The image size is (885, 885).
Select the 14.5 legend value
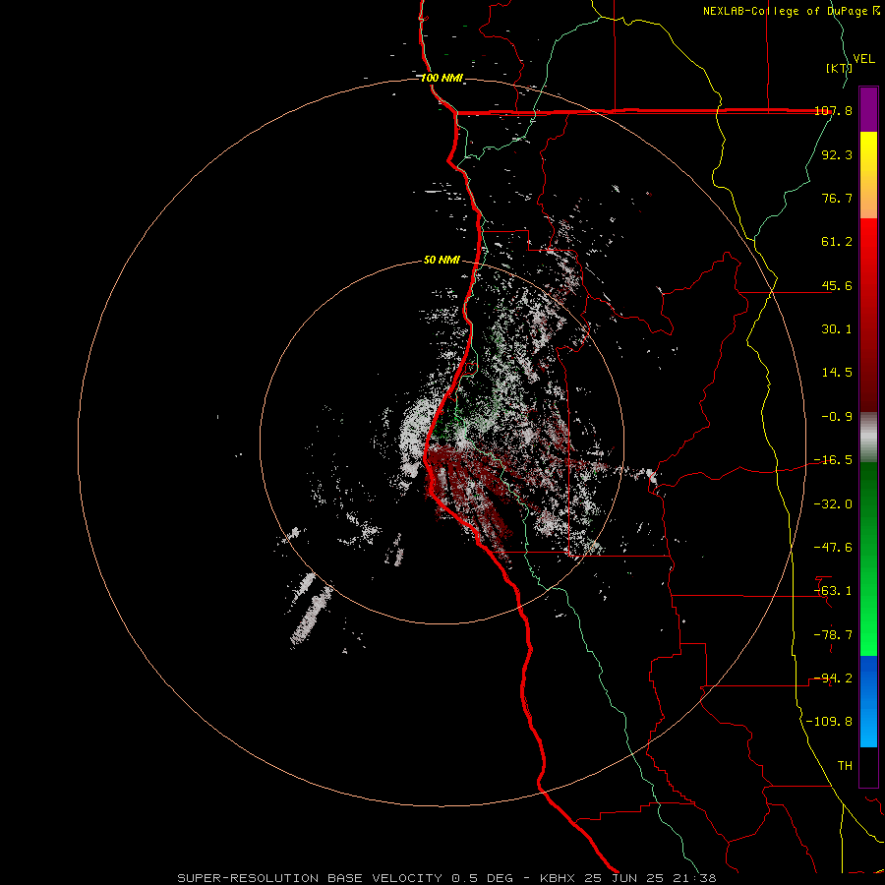837,373
